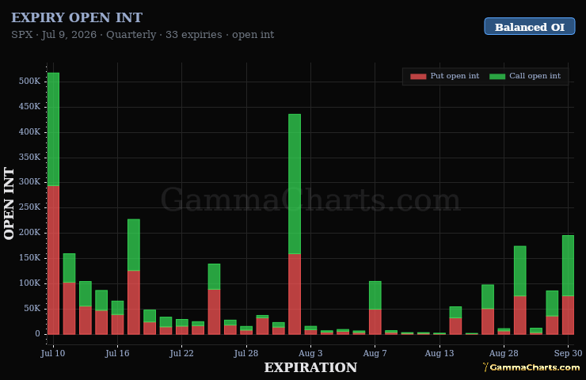Image resolution: width=586 pixels, height=380 pixels.
Task: Click the Jul 28 x-axis label
Action: [x=246, y=353]
